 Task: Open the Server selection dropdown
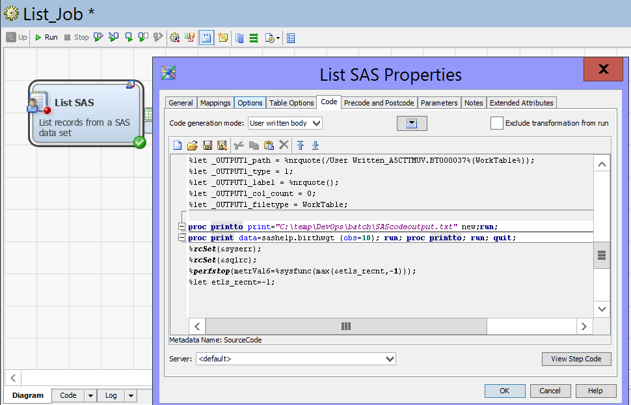[x=296, y=359]
